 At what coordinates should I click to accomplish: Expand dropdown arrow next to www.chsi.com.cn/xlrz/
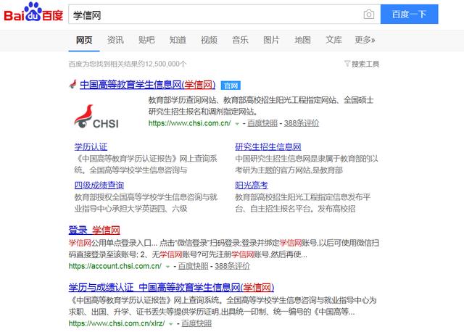171,323
